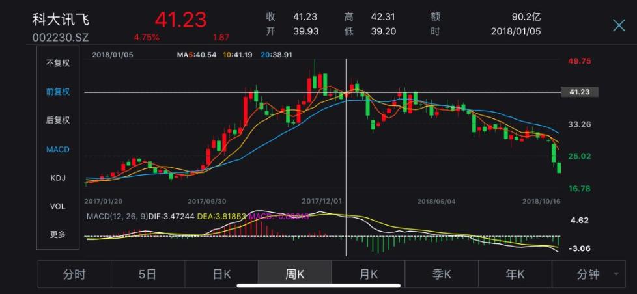This screenshot has width=637, height=294.
Task: Switch to 日K daily candlestick tab
Action: pyautogui.click(x=221, y=274)
